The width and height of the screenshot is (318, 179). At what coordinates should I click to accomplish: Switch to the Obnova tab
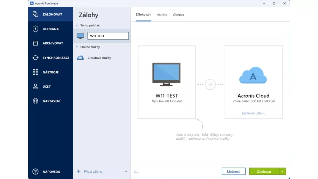tap(178, 15)
